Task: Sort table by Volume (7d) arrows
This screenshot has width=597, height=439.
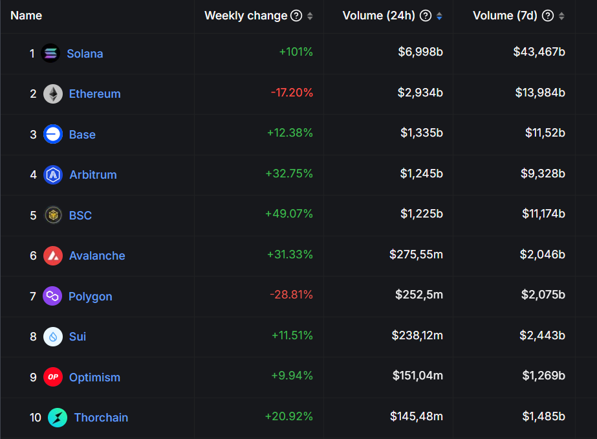Action: (561, 16)
